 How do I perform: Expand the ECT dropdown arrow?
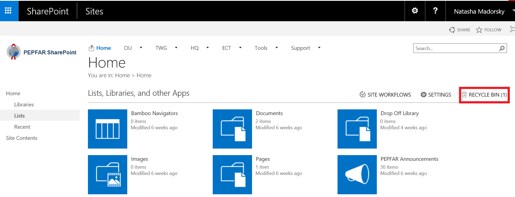point(240,48)
